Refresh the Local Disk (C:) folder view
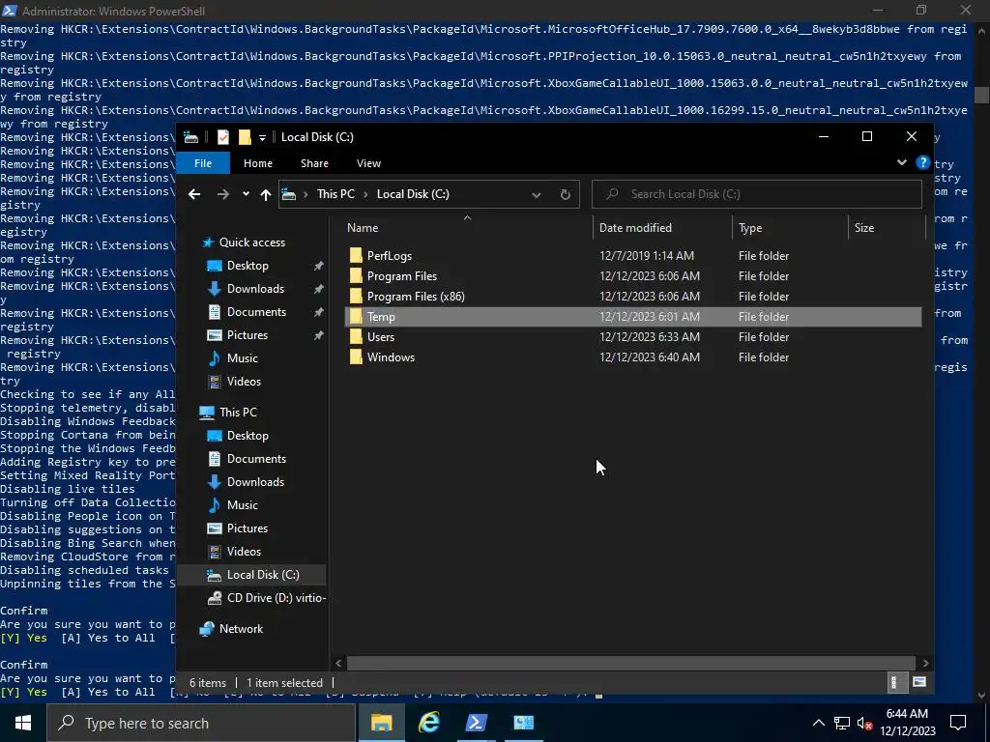The height and width of the screenshot is (742, 990). pos(565,194)
